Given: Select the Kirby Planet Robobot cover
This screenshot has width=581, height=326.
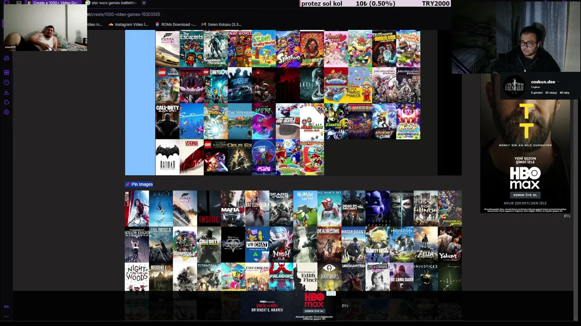Looking at the screenshot, I should click(x=408, y=121).
